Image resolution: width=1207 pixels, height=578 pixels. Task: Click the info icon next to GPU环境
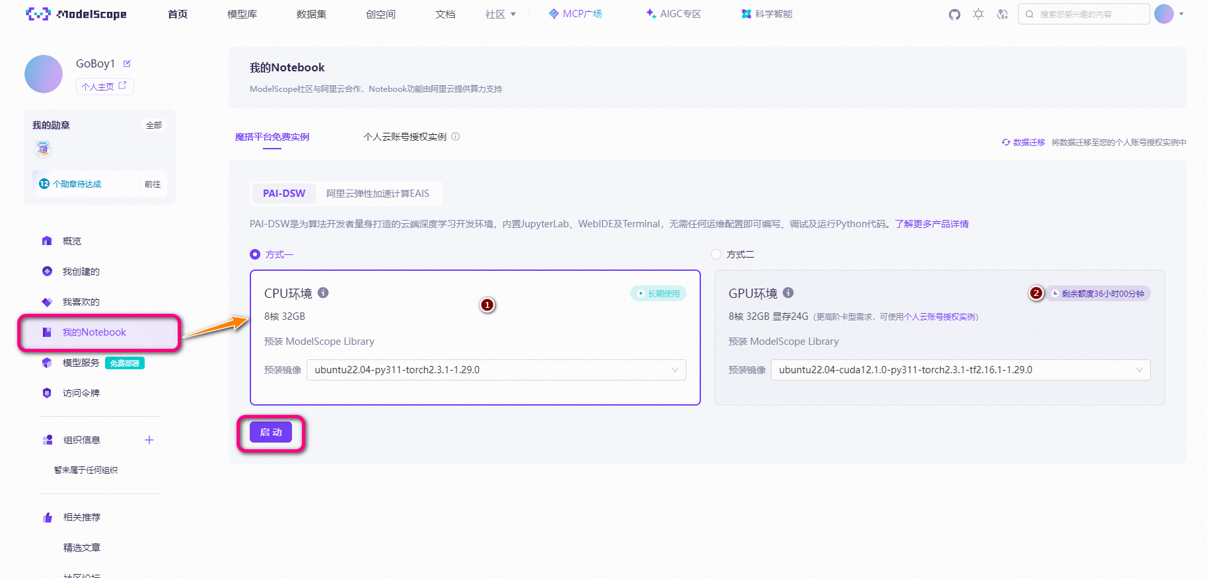(788, 293)
